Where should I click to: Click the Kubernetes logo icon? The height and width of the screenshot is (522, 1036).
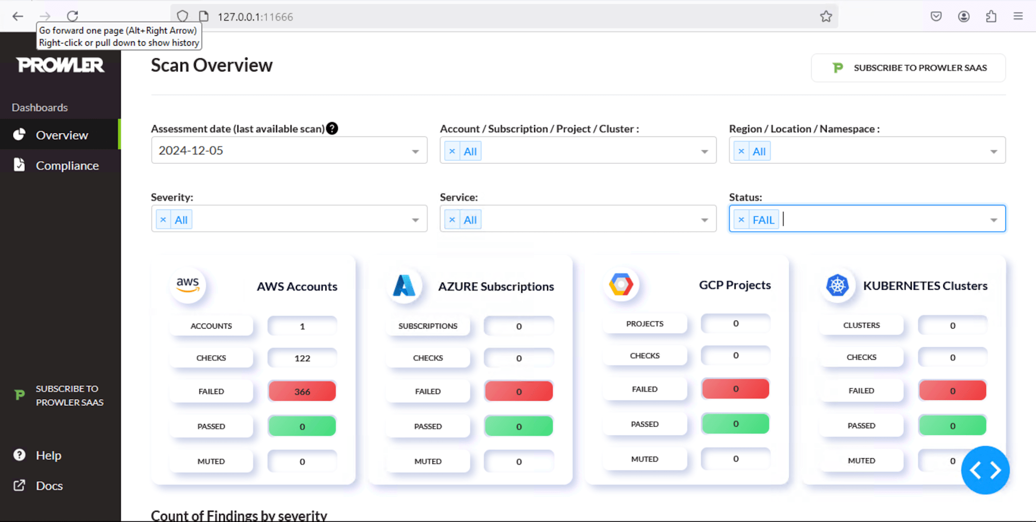point(838,285)
